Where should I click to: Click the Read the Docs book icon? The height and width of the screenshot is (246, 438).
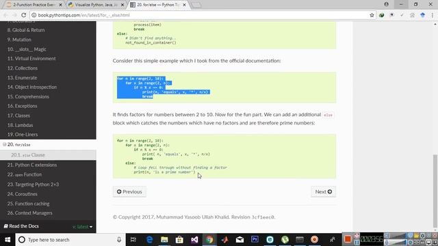6,226
